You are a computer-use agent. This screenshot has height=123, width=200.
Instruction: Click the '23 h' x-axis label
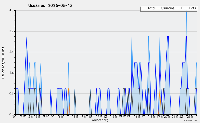(x=190, y=116)
